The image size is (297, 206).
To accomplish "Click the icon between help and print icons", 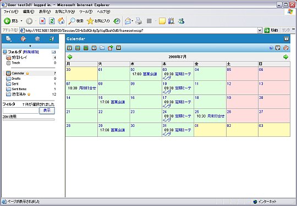I will tap(278, 48).
